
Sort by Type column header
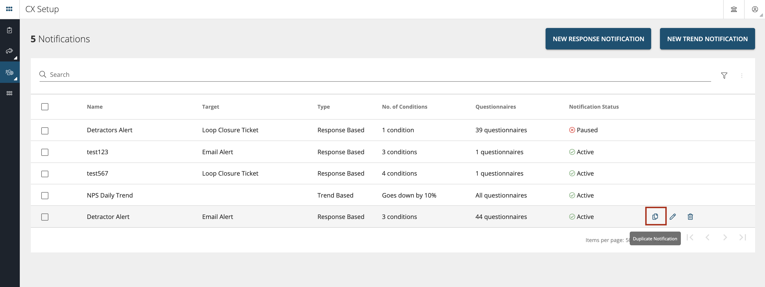click(323, 107)
